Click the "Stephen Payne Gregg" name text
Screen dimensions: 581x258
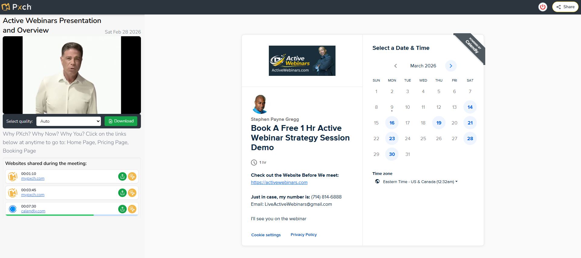tap(275, 119)
